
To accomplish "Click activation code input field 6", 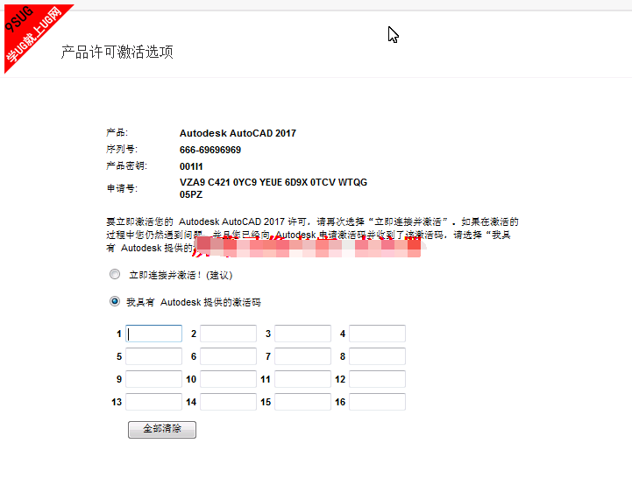I will [229, 356].
